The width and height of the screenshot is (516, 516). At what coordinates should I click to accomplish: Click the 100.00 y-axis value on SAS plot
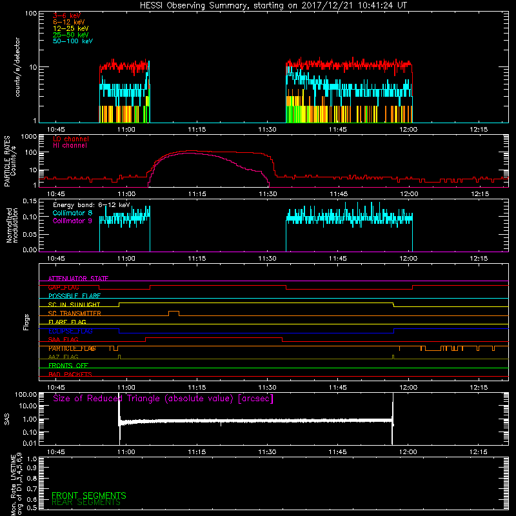[x=26, y=395]
